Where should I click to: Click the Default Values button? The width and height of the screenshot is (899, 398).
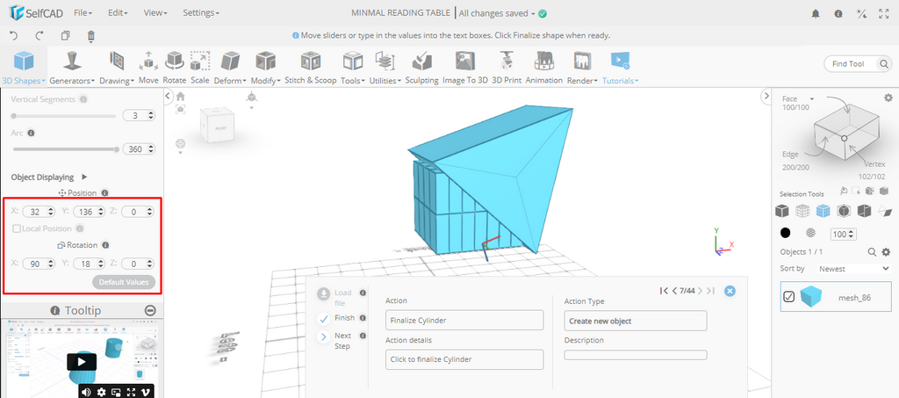pos(124,282)
